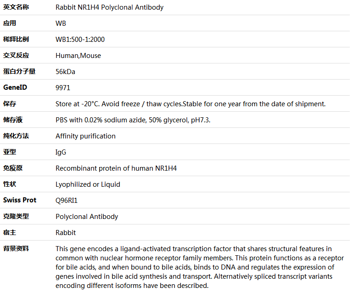
Task: Click the Recombinant protein of human NR1H4 text
Action: [x=116, y=168]
